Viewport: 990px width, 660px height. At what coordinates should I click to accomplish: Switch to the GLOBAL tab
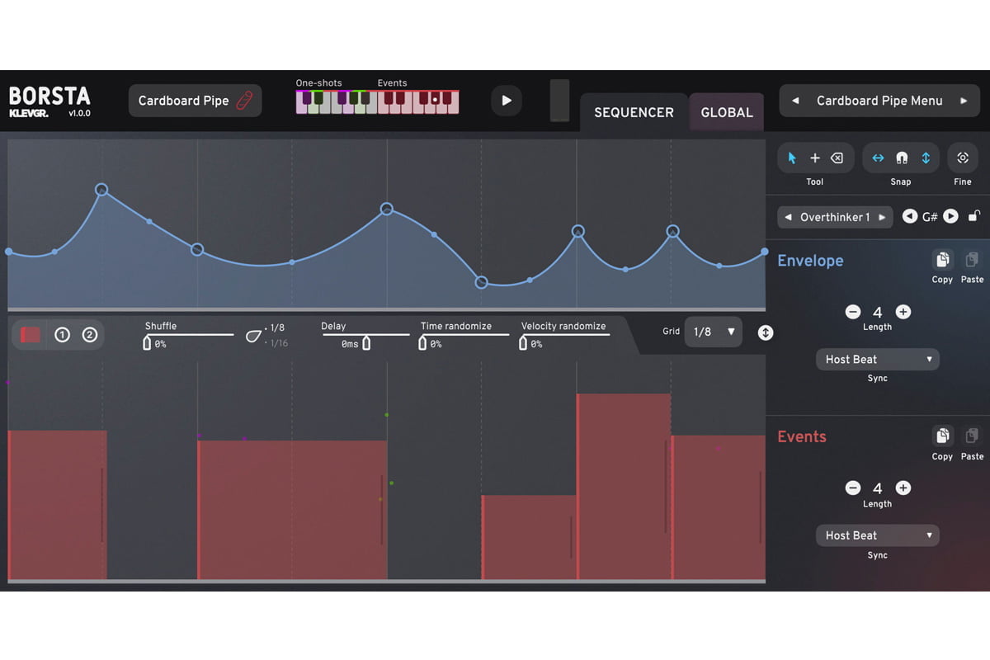[727, 112]
